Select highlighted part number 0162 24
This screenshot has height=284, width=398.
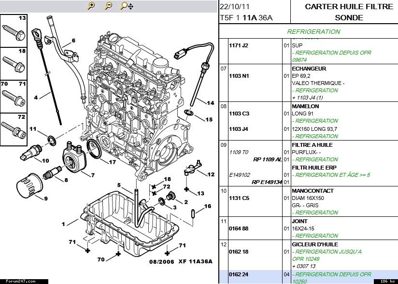pos(238,274)
